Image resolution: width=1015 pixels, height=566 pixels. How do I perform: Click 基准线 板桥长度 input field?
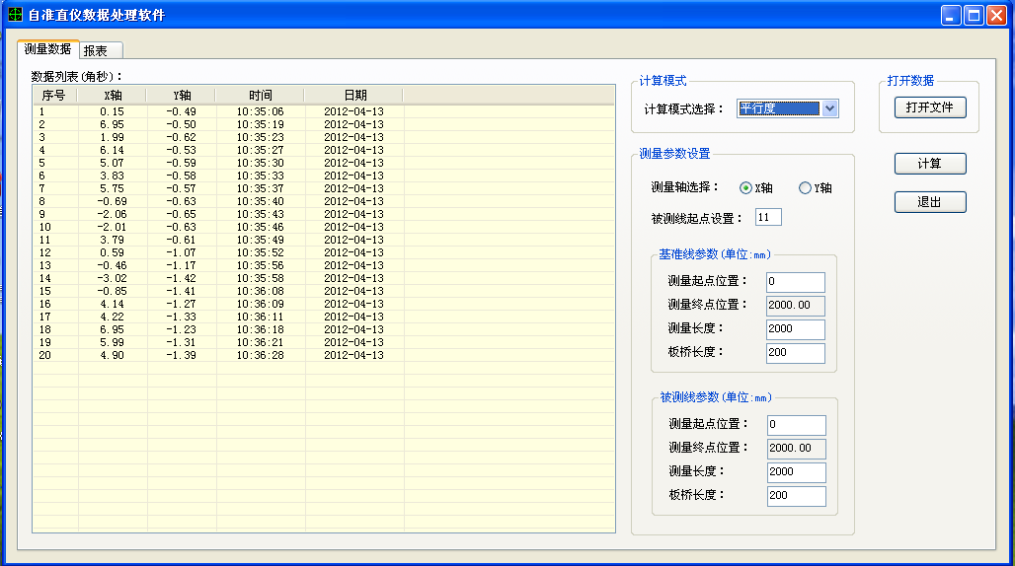pos(795,353)
